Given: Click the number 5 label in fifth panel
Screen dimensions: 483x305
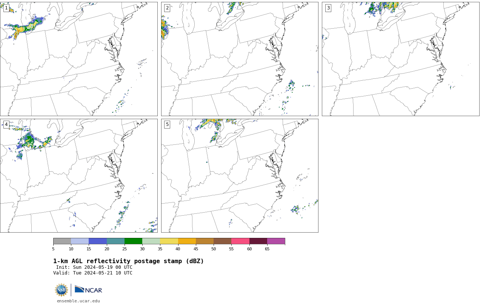Looking at the screenshot, I should (x=167, y=124).
